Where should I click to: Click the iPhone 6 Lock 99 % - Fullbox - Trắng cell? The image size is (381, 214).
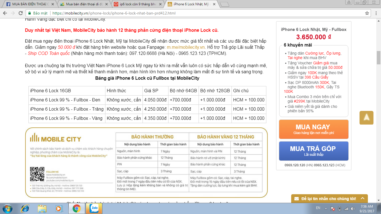point(67,109)
